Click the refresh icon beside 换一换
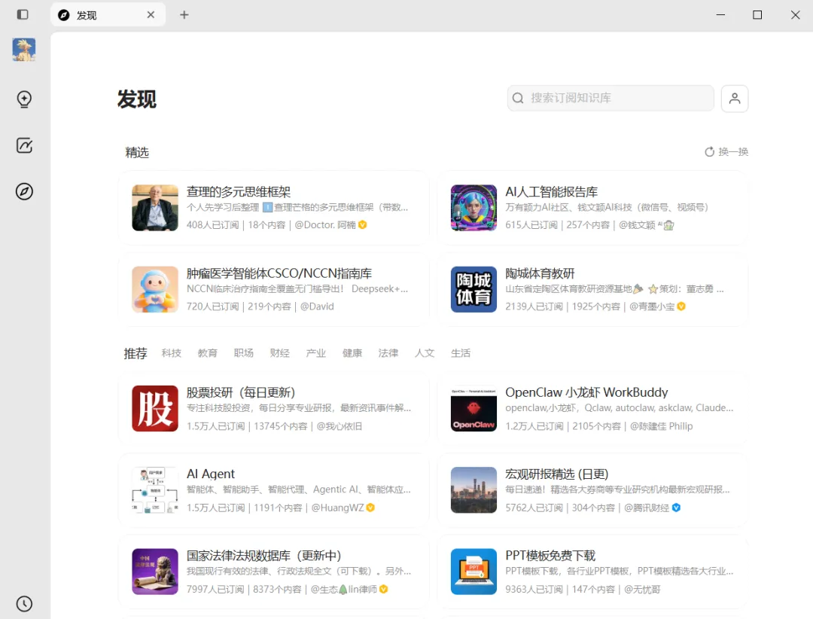This screenshot has width=813, height=619. pyautogui.click(x=709, y=152)
